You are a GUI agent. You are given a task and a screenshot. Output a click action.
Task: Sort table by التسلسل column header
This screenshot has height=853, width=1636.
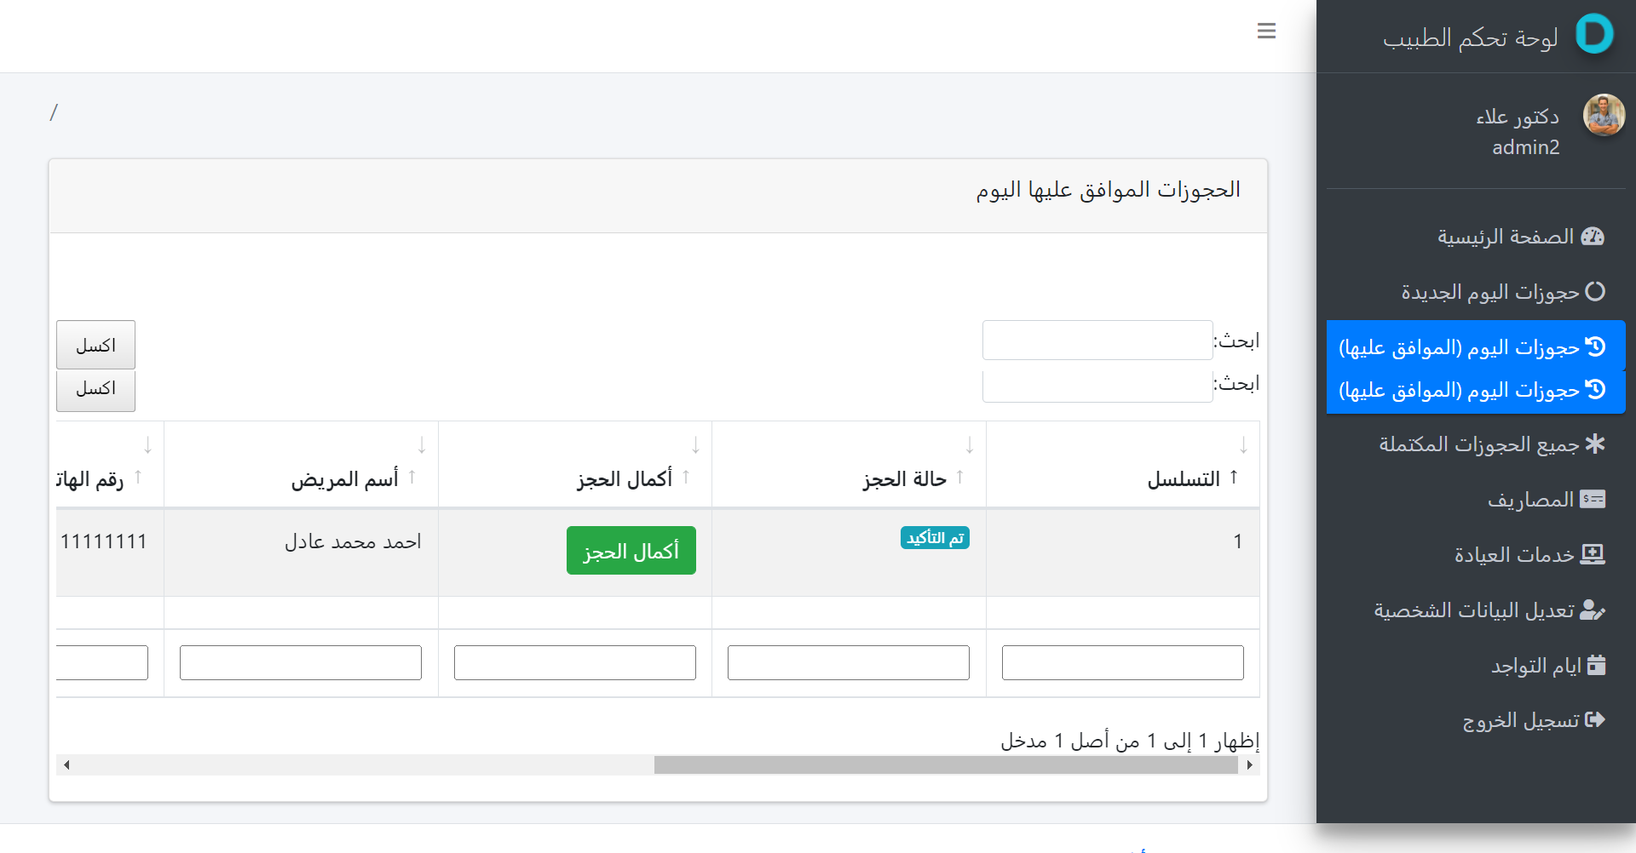tap(1183, 479)
